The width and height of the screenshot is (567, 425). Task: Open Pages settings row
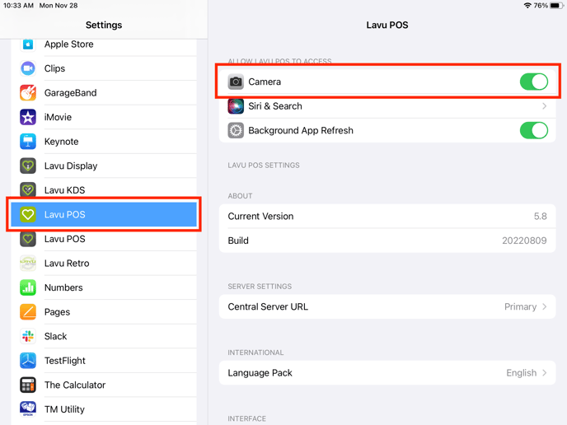(104, 312)
